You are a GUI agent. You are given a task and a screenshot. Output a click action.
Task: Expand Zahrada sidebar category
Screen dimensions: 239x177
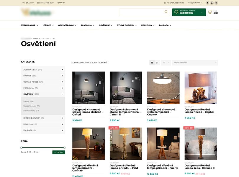(x=62, y=130)
